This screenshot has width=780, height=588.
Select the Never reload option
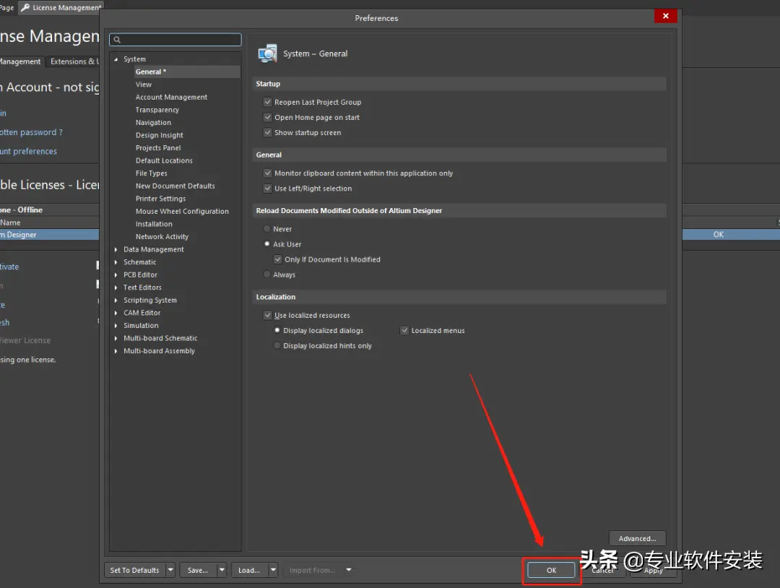[267, 229]
